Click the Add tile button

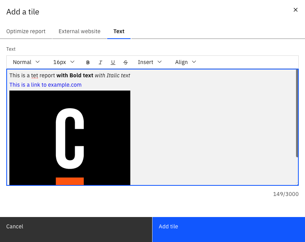coord(229,230)
